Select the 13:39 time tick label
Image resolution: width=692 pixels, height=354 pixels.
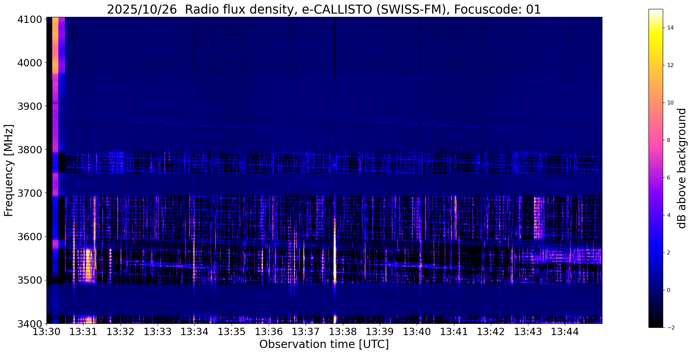380,332
